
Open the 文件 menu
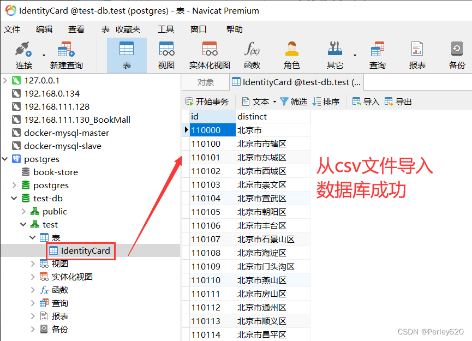tap(12, 29)
